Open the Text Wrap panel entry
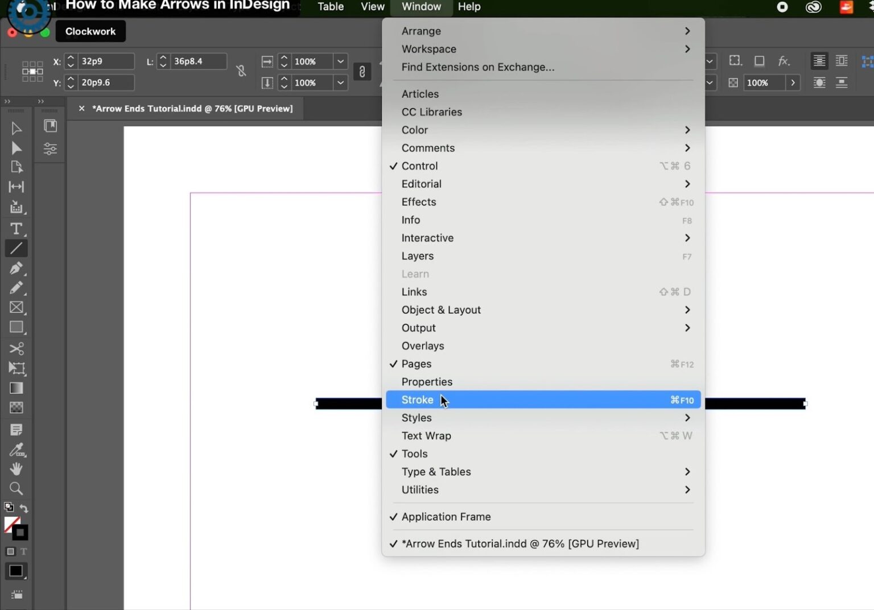This screenshot has height=610, width=874. [x=543, y=436]
